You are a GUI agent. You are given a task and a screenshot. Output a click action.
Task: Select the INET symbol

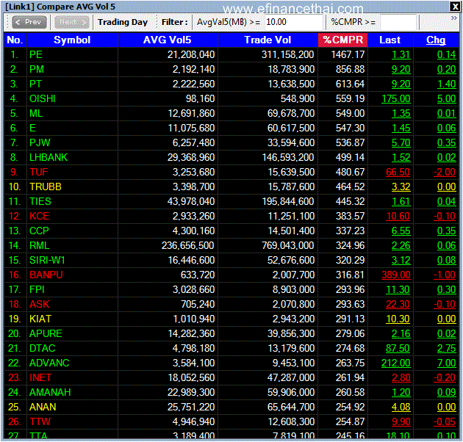coord(40,377)
